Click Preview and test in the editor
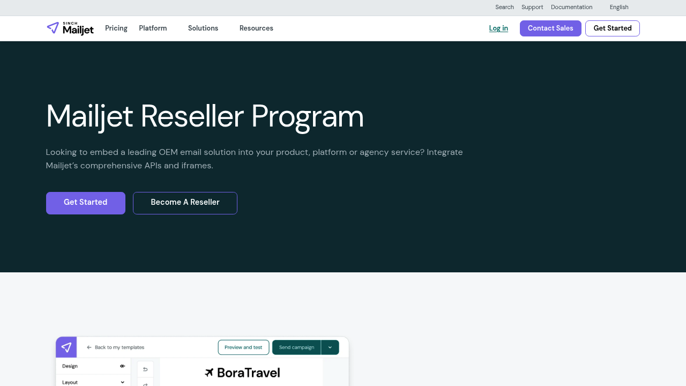The height and width of the screenshot is (386, 686). [243, 347]
